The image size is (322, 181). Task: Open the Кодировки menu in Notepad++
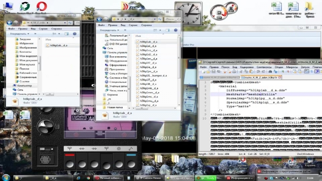pos(247,67)
